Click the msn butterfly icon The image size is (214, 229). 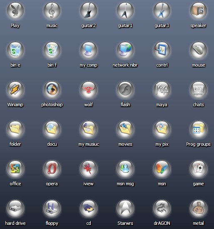tap(162, 169)
